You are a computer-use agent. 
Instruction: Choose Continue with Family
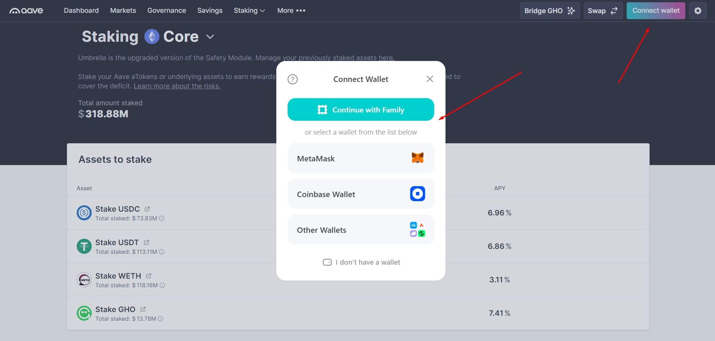point(361,109)
